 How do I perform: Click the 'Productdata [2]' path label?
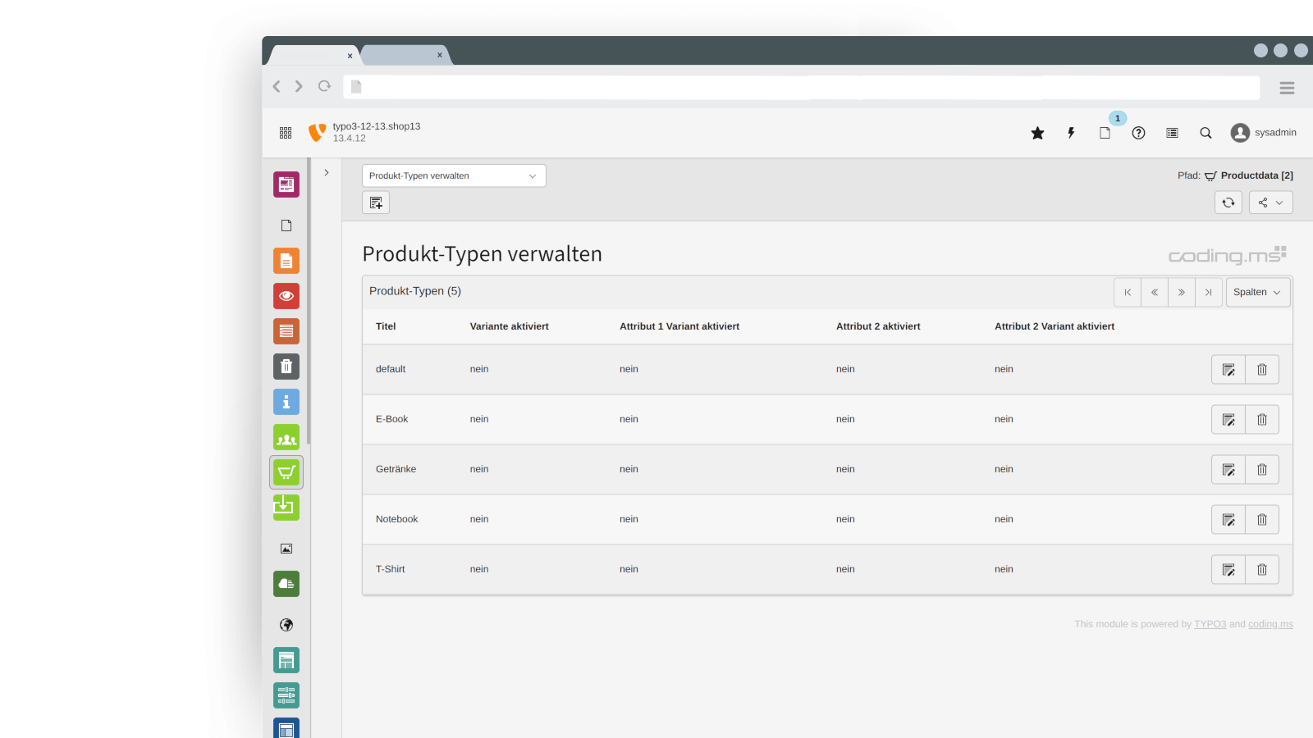point(1256,175)
